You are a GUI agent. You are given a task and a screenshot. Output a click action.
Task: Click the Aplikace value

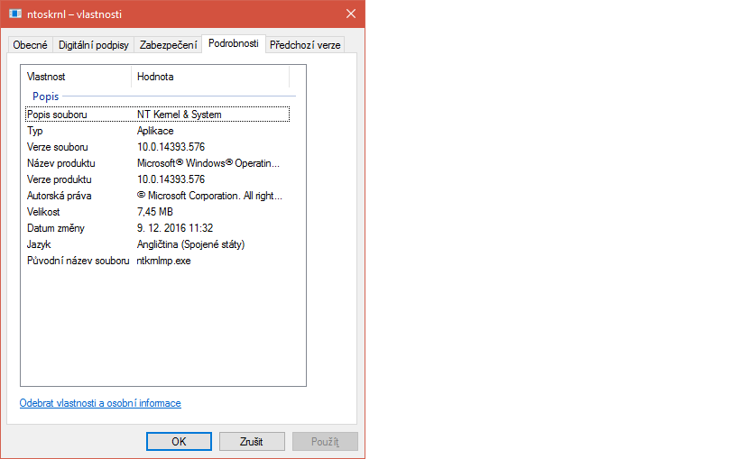[x=155, y=131]
